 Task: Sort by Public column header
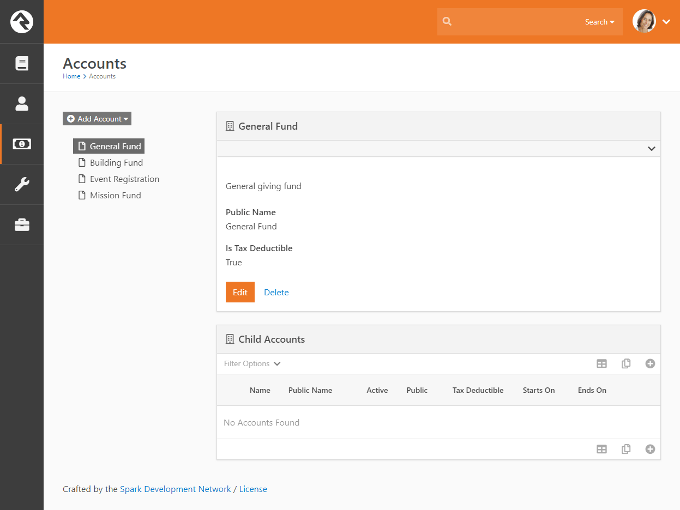click(x=417, y=390)
